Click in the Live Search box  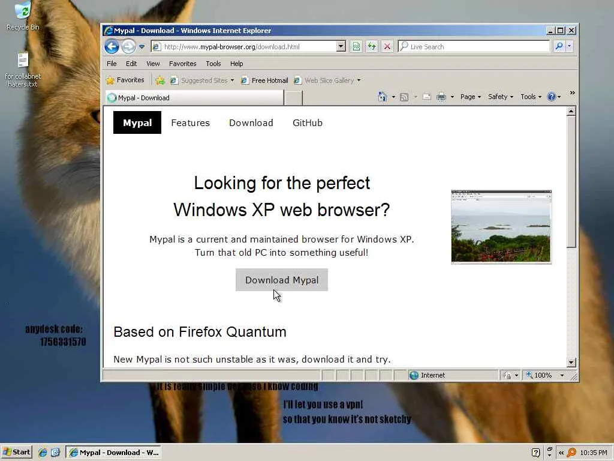[474, 47]
